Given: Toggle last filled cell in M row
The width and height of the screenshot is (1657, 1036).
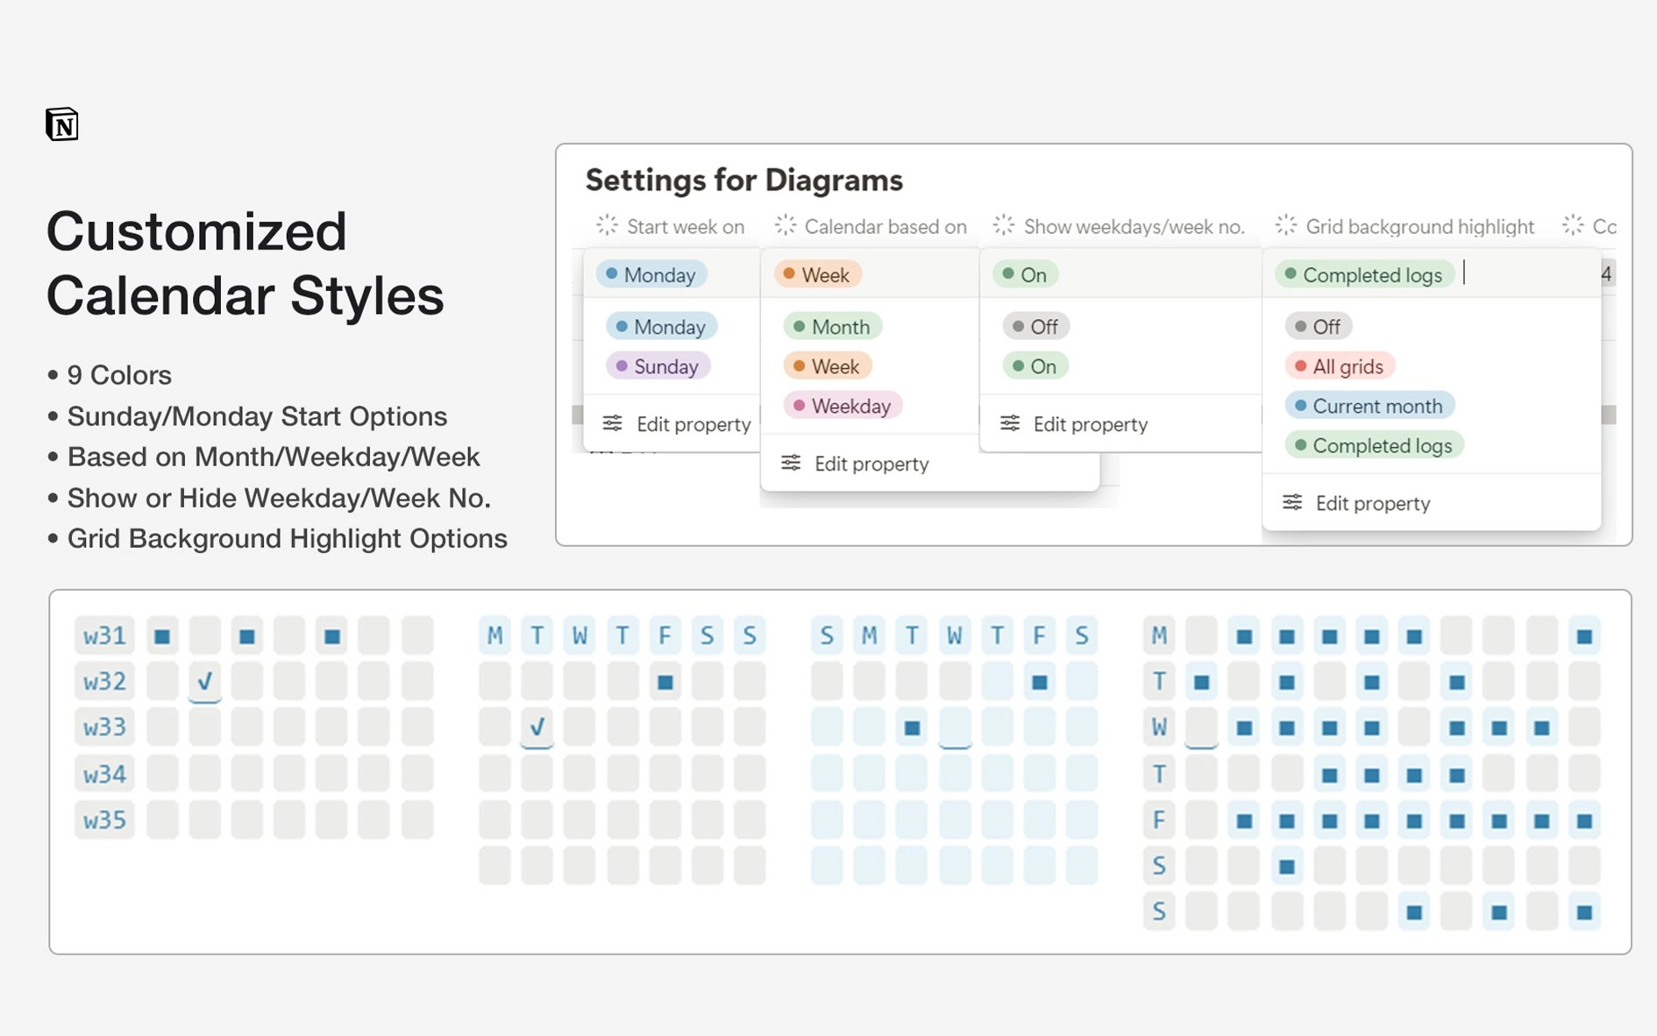Looking at the screenshot, I should [x=1583, y=635].
